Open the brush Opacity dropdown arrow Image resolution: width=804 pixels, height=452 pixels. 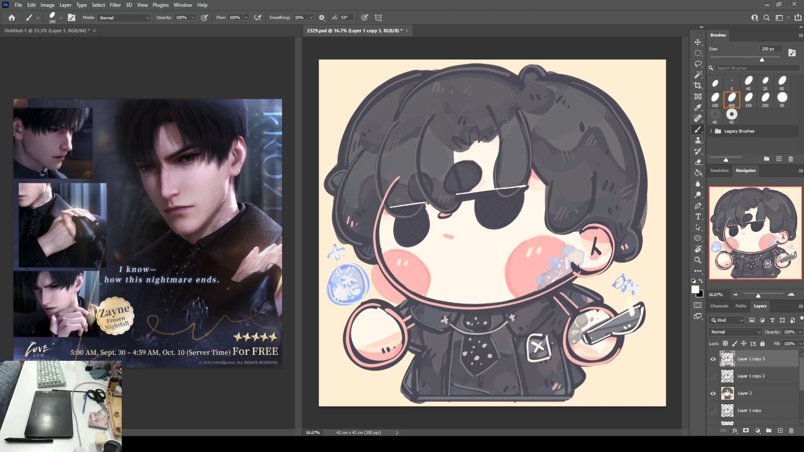[193, 18]
